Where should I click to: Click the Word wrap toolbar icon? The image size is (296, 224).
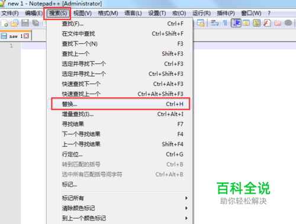pyautogui.click(x=215, y=23)
